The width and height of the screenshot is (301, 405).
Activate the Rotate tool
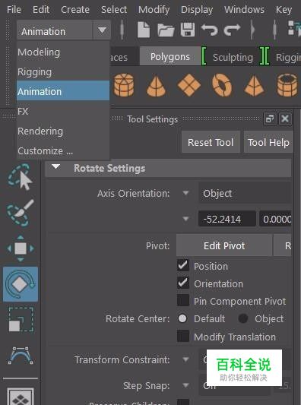click(21, 284)
